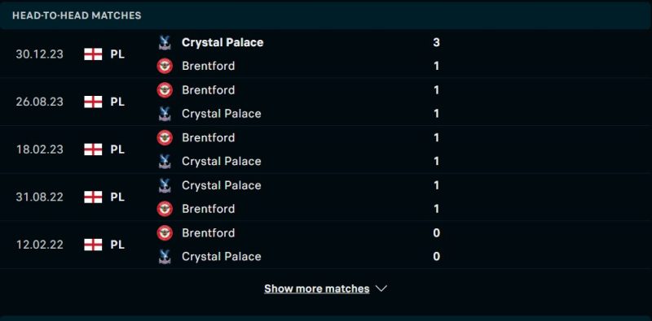Viewport: 652px width, 321px height.
Task: Open the 31.08.22 match date entry
Action: click(x=39, y=197)
